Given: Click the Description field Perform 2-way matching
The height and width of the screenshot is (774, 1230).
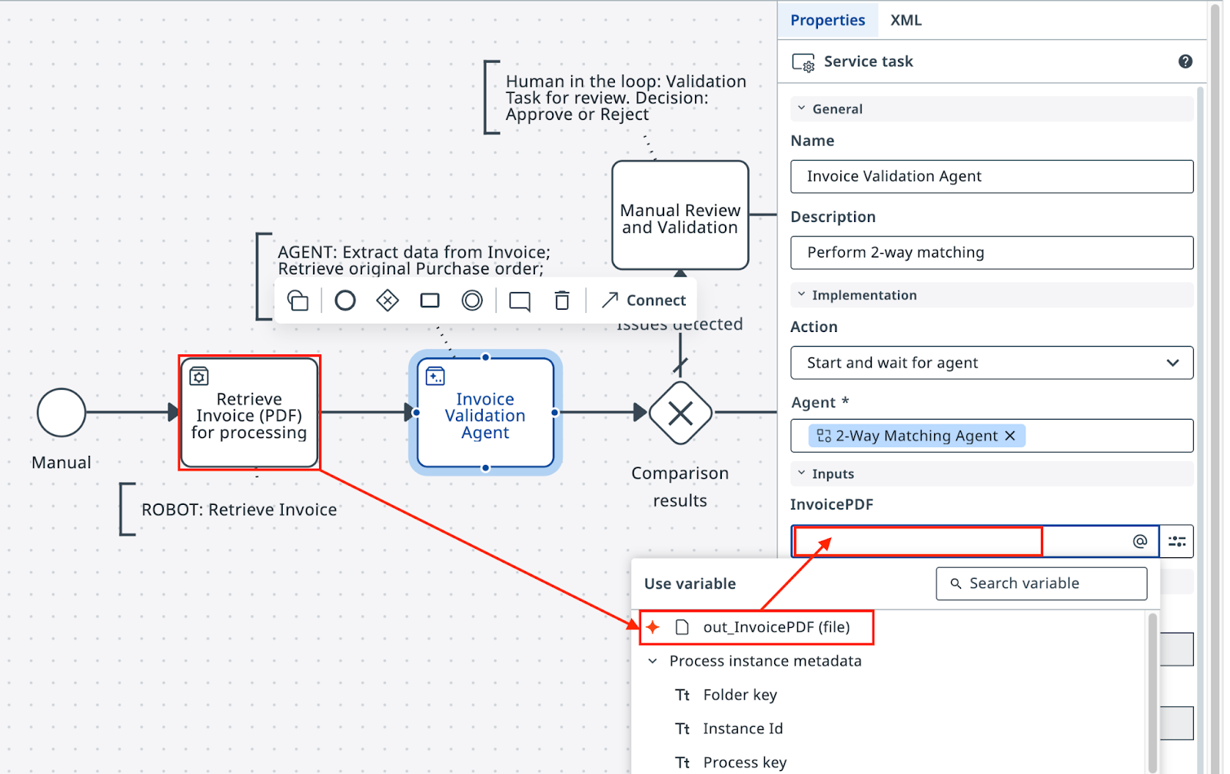Looking at the screenshot, I should 992,253.
